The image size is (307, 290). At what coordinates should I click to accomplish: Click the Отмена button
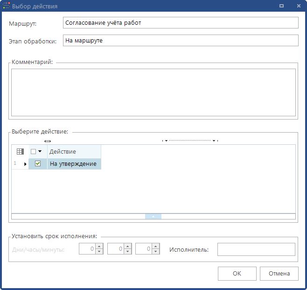point(279,273)
